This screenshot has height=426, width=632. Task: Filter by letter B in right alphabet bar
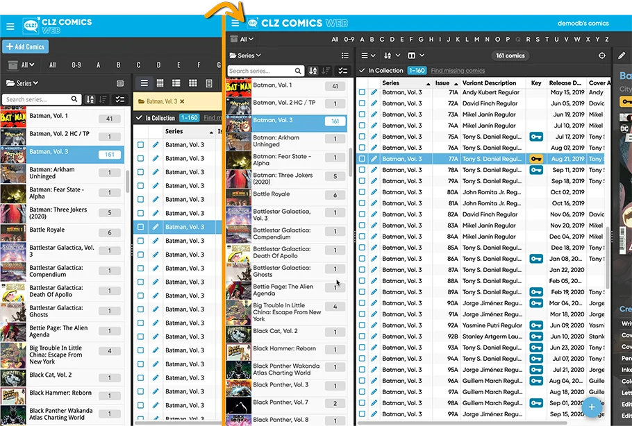tap(372, 39)
